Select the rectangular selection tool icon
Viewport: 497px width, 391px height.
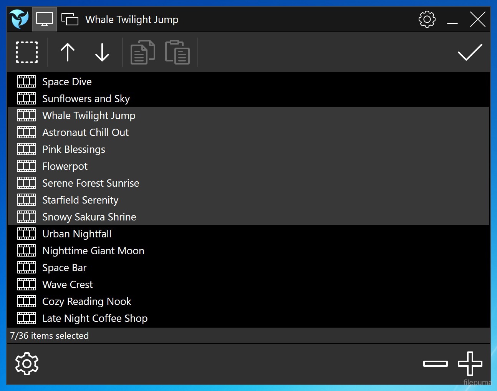coord(27,52)
